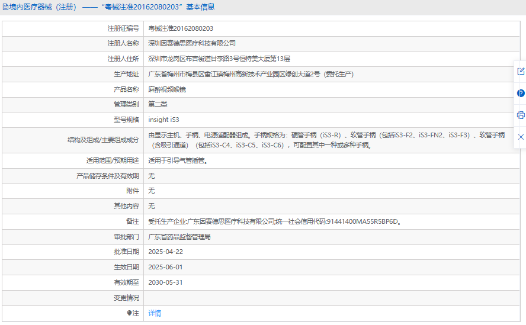This screenshot has height=325, width=526.
Task: Open the 详情 link
Action: (155, 313)
